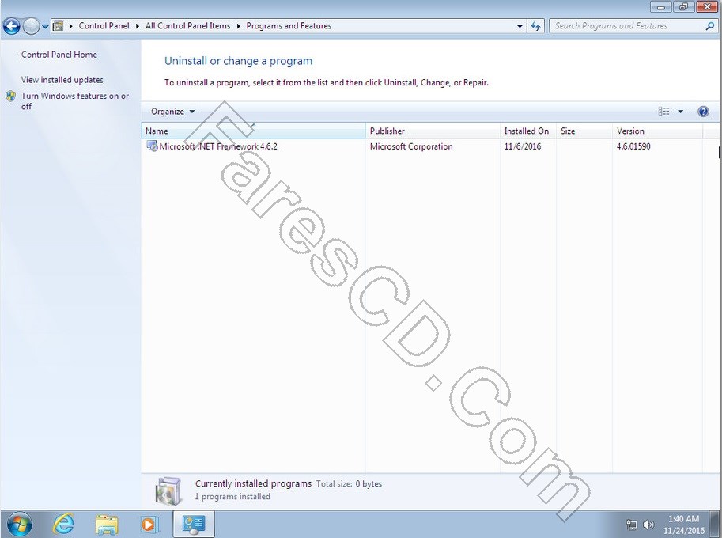Screen dimensions: 722x538
Task: Launch Windows Media Player from taskbar
Action: [x=149, y=525]
